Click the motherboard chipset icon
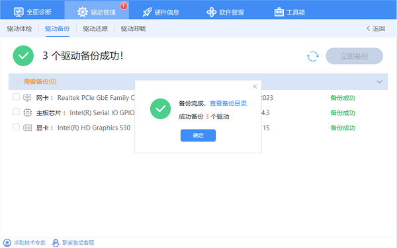 [x=27, y=112]
